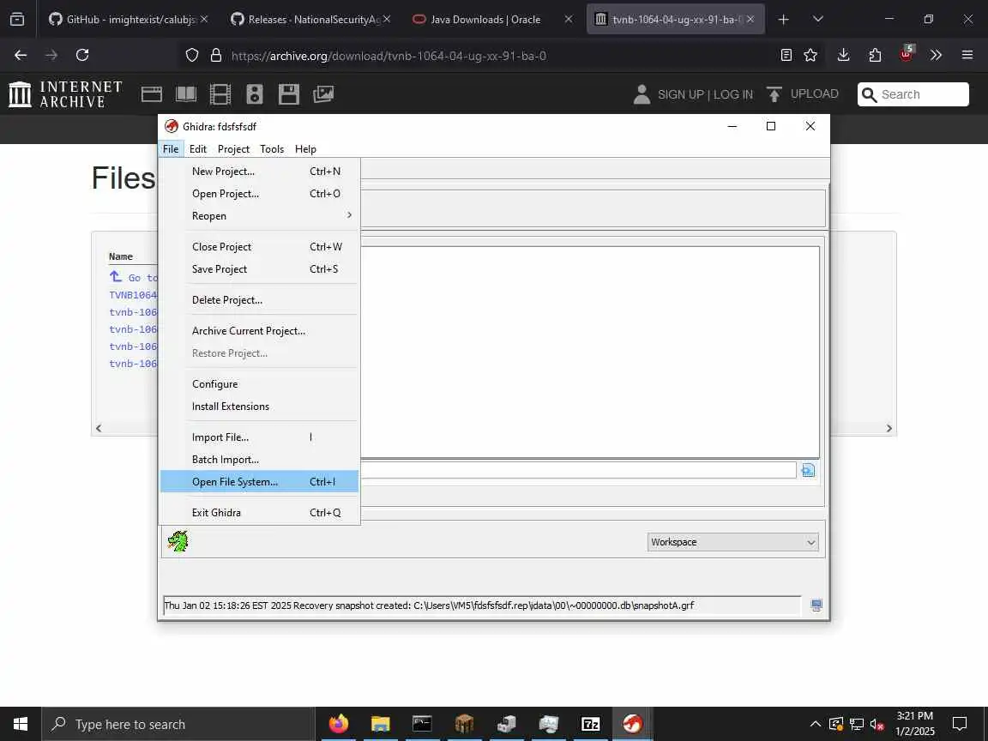Expand the Reopen submenu arrow
The width and height of the screenshot is (988, 741).
[x=349, y=215]
